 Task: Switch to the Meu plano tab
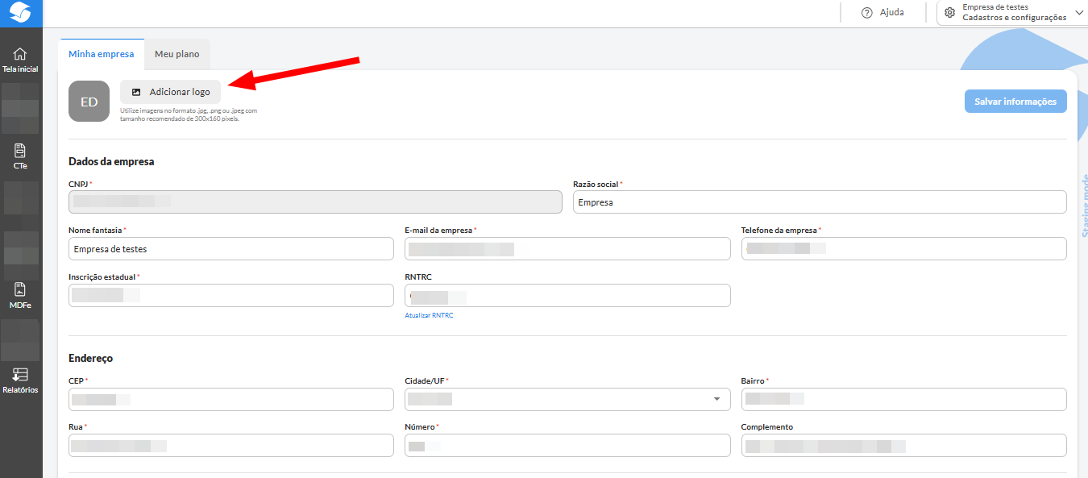pyautogui.click(x=176, y=54)
